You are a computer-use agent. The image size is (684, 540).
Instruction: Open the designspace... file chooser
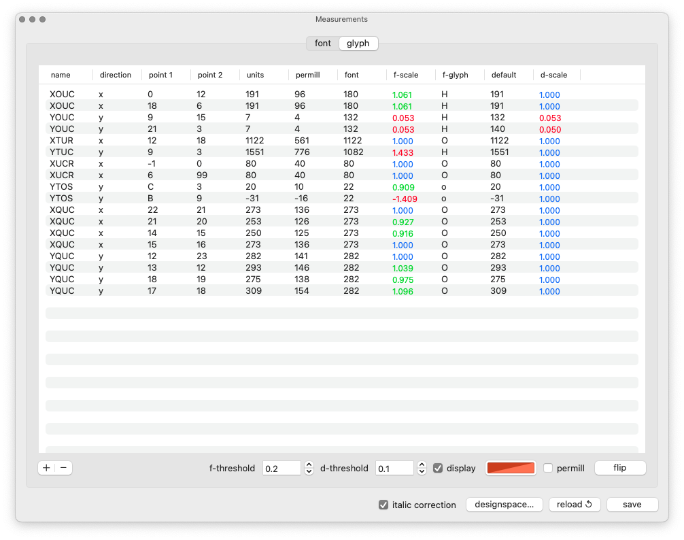504,505
